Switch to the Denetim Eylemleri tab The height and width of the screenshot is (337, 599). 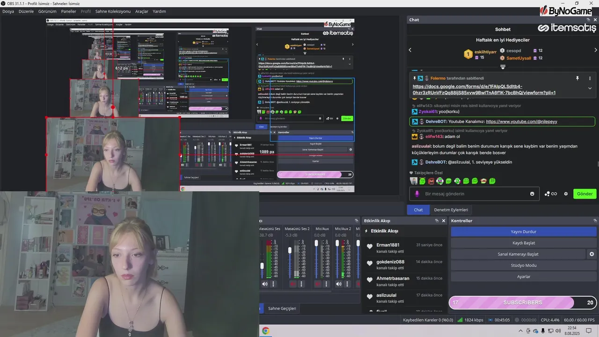(451, 210)
